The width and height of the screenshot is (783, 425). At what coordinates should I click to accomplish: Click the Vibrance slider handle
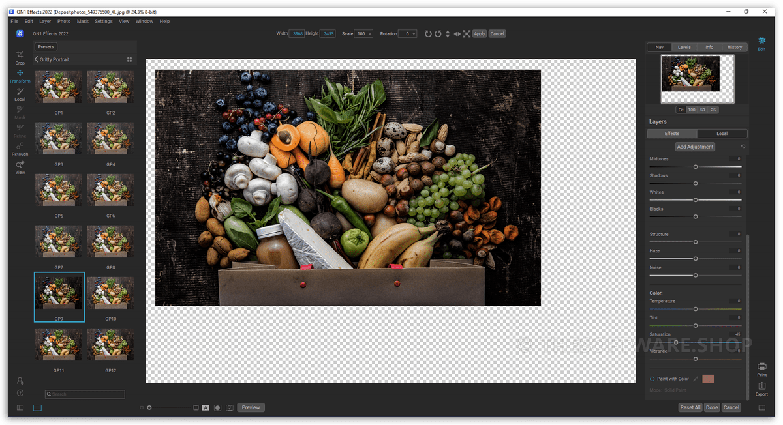(696, 359)
